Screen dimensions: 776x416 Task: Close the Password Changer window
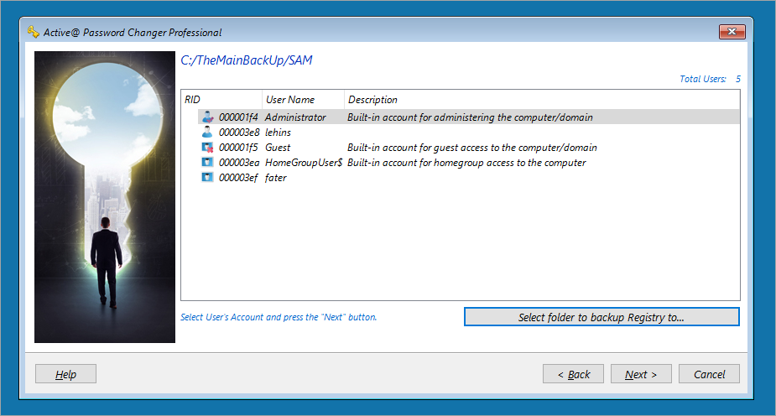(732, 32)
